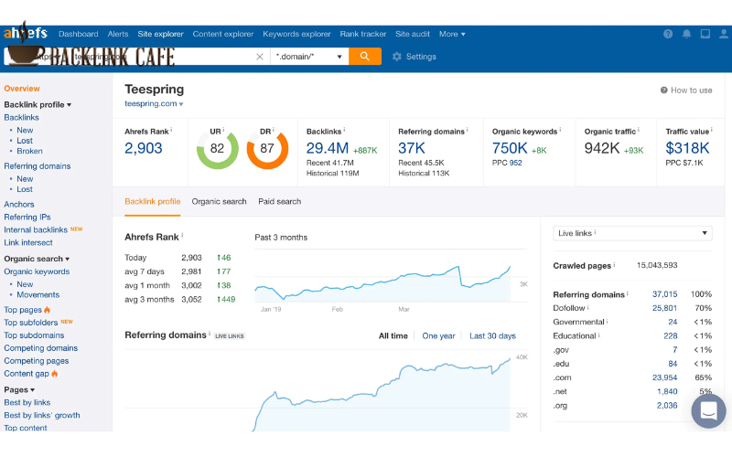This screenshot has width=732, height=457.
Task: Collapse the Organic search sidebar section
Action: tap(37, 259)
